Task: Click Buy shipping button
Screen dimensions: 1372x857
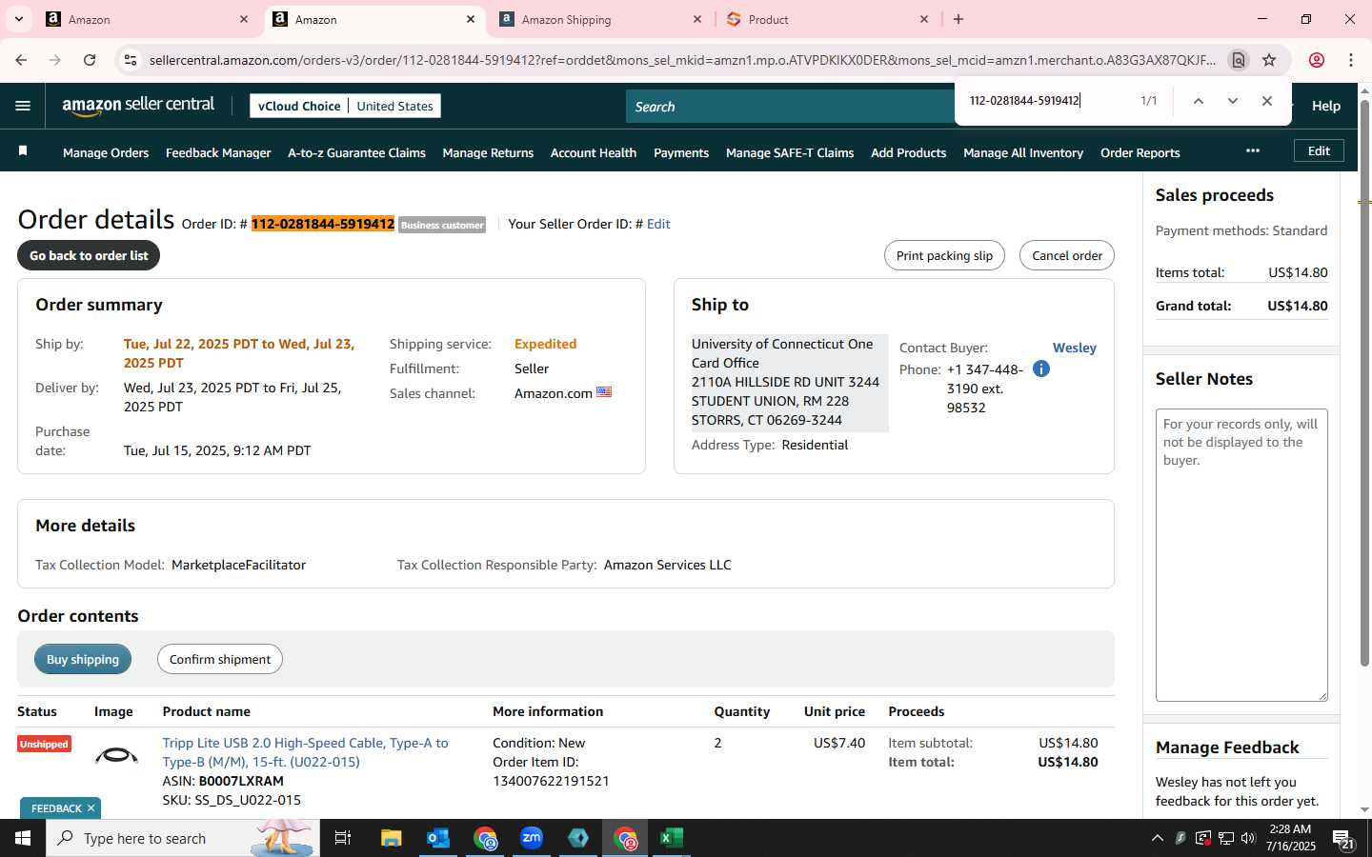Action: click(x=83, y=659)
